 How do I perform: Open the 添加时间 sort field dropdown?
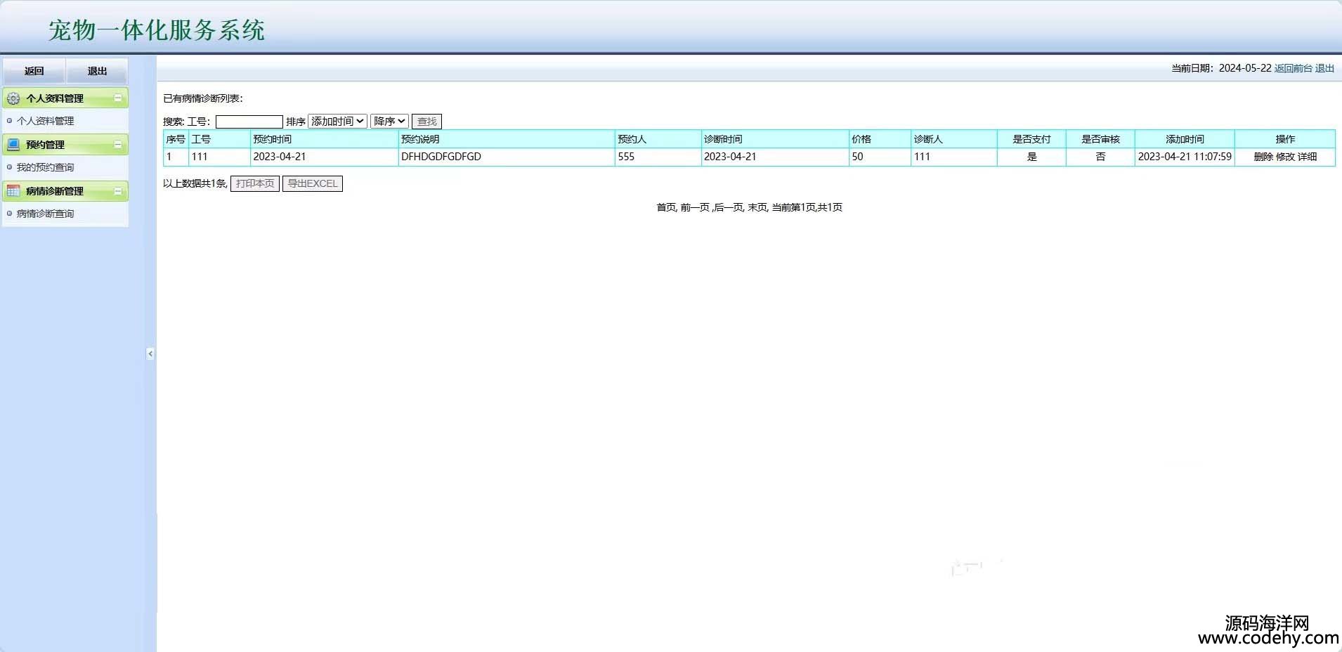click(x=337, y=122)
